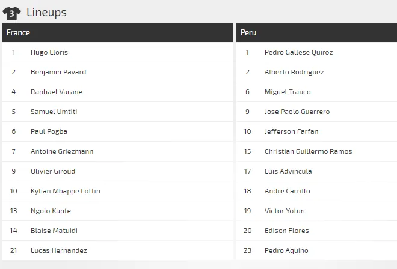Select the France team header
Image resolution: width=397 pixels, height=269 pixels.
[x=19, y=32]
